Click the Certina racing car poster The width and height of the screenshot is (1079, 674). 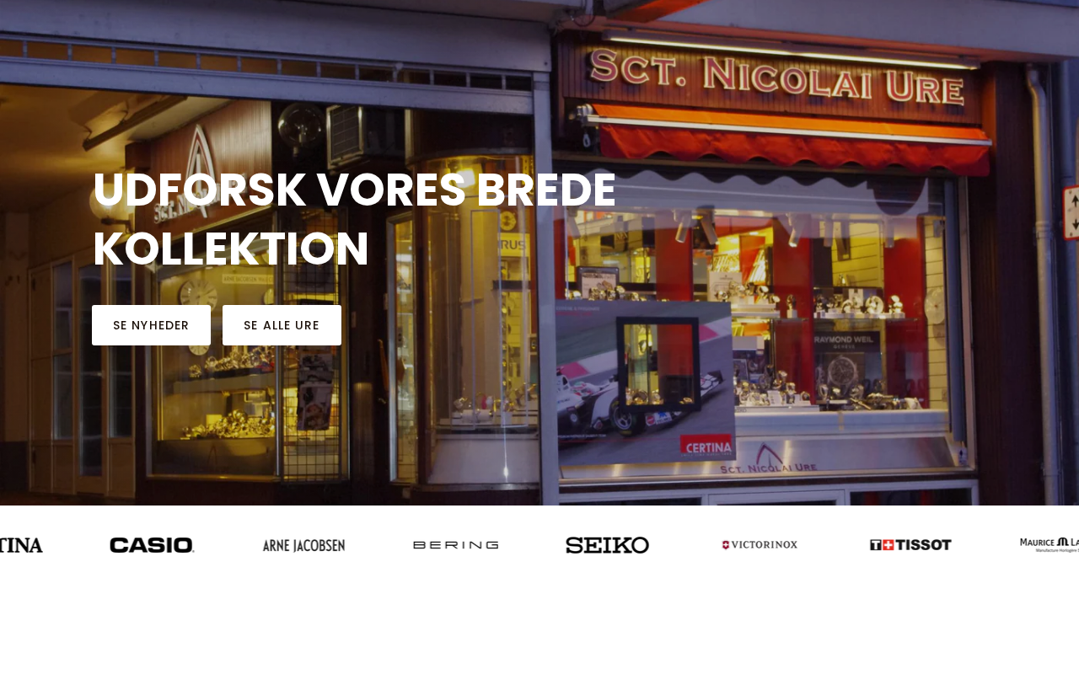pyautogui.click(x=645, y=381)
